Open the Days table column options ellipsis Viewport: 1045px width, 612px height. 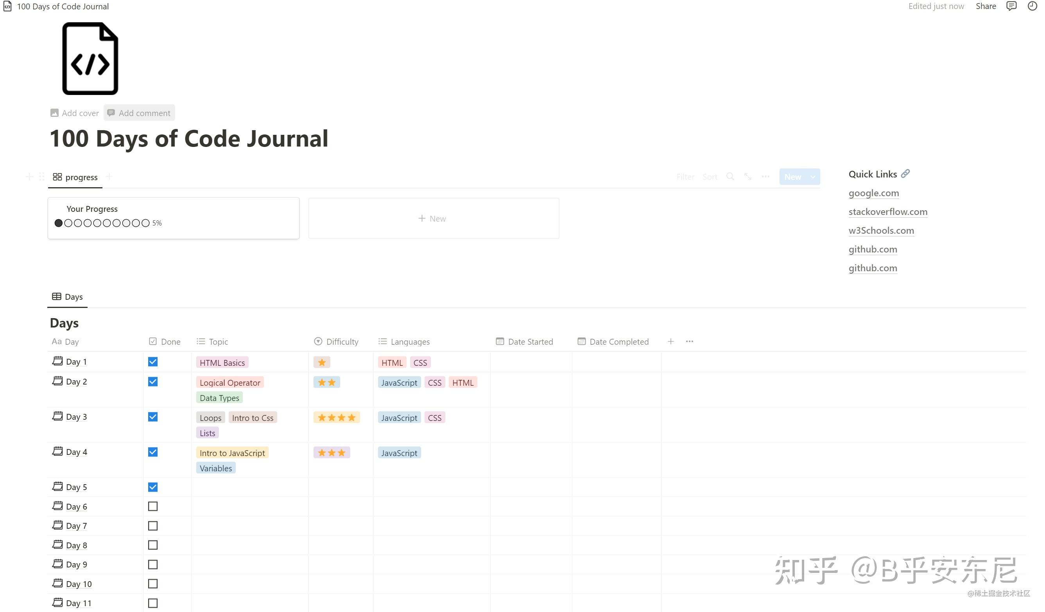pyautogui.click(x=689, y=341)
